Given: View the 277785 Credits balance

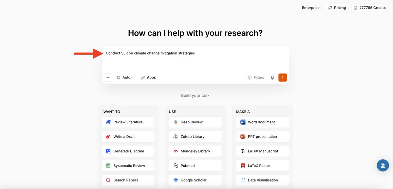Looking at the screenshot, I should click(x=369, y=8).
